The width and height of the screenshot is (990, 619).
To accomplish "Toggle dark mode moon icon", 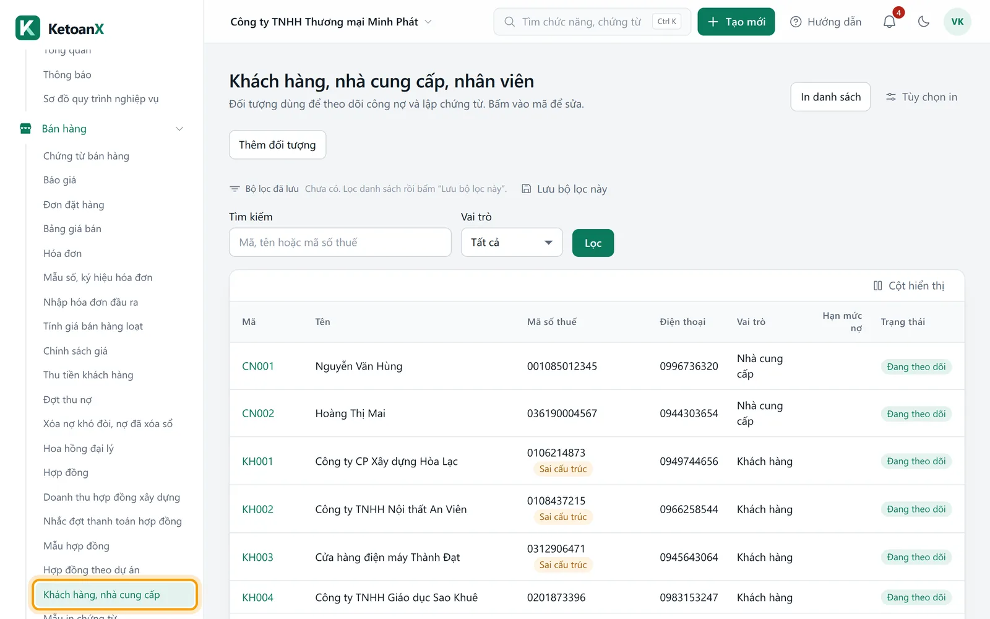I will [x=924, y=22].
